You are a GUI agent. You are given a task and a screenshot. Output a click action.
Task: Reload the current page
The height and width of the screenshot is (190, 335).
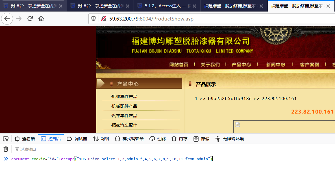(30, 19)
